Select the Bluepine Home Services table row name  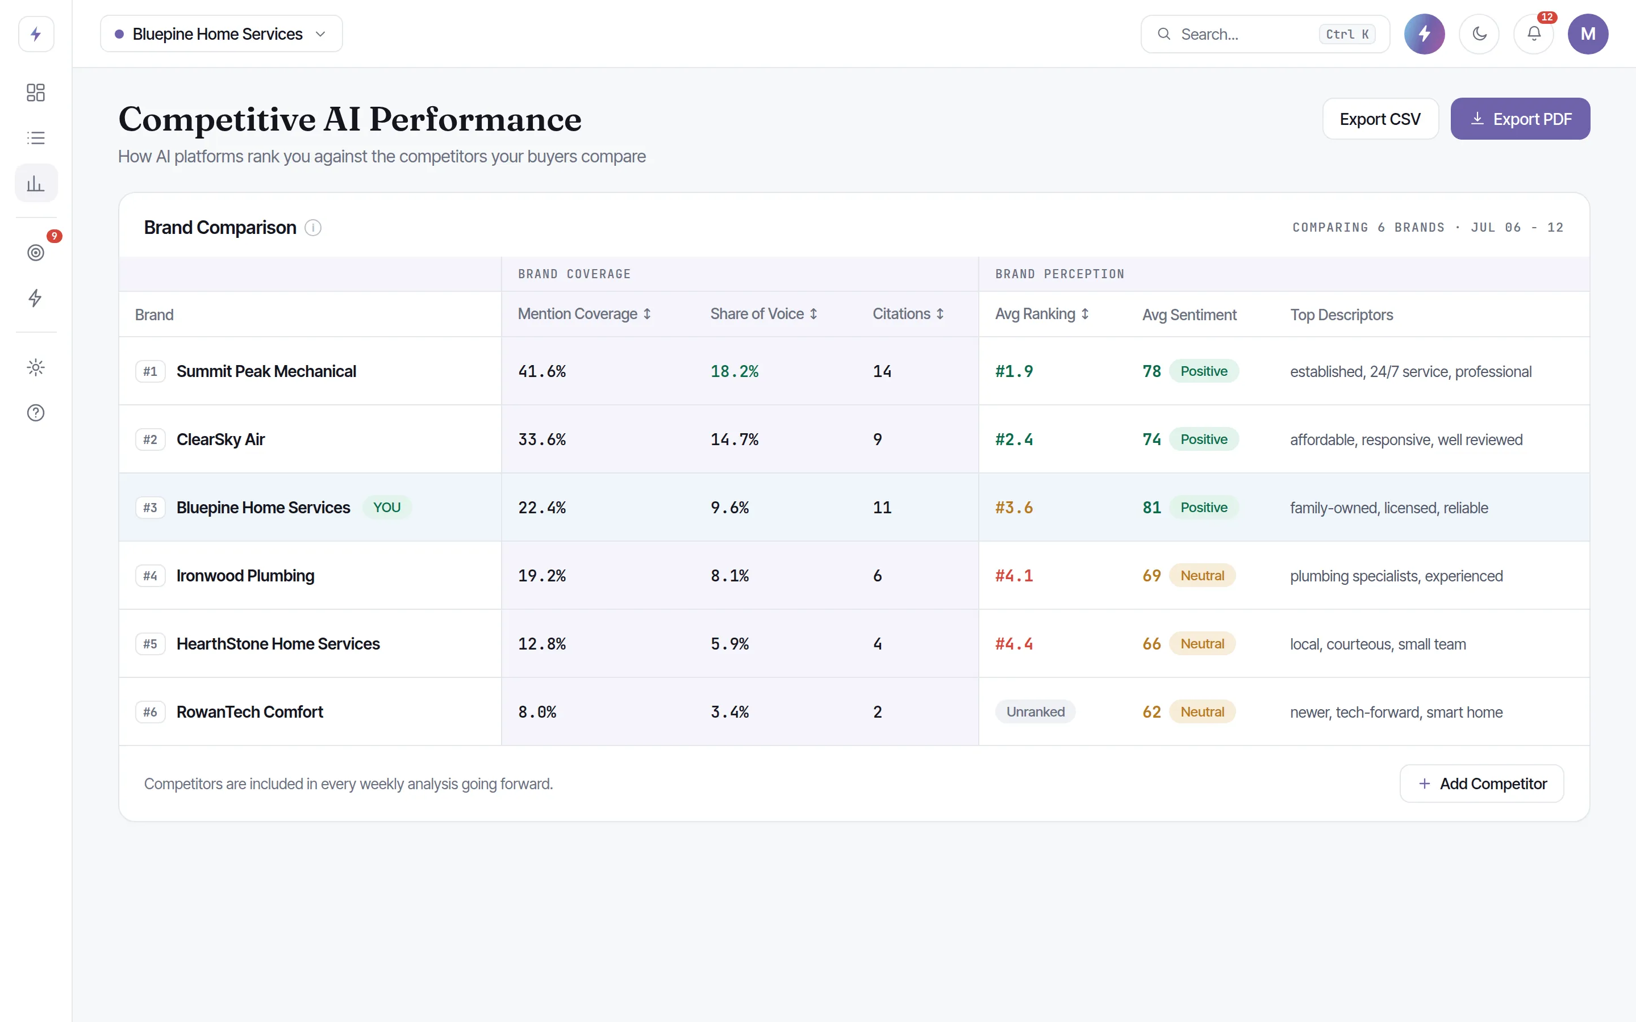point(263,508)
